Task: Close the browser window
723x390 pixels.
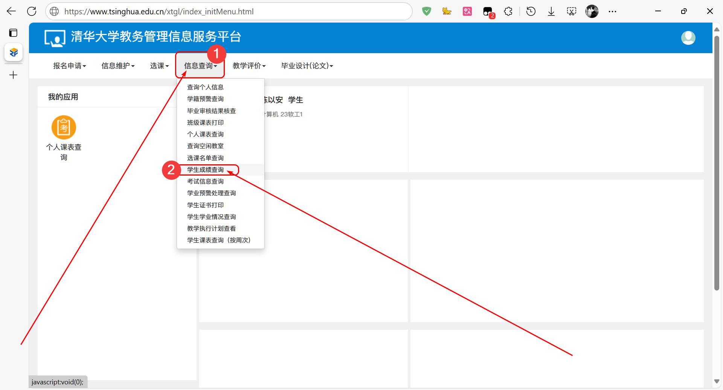Action: [710, 11]
